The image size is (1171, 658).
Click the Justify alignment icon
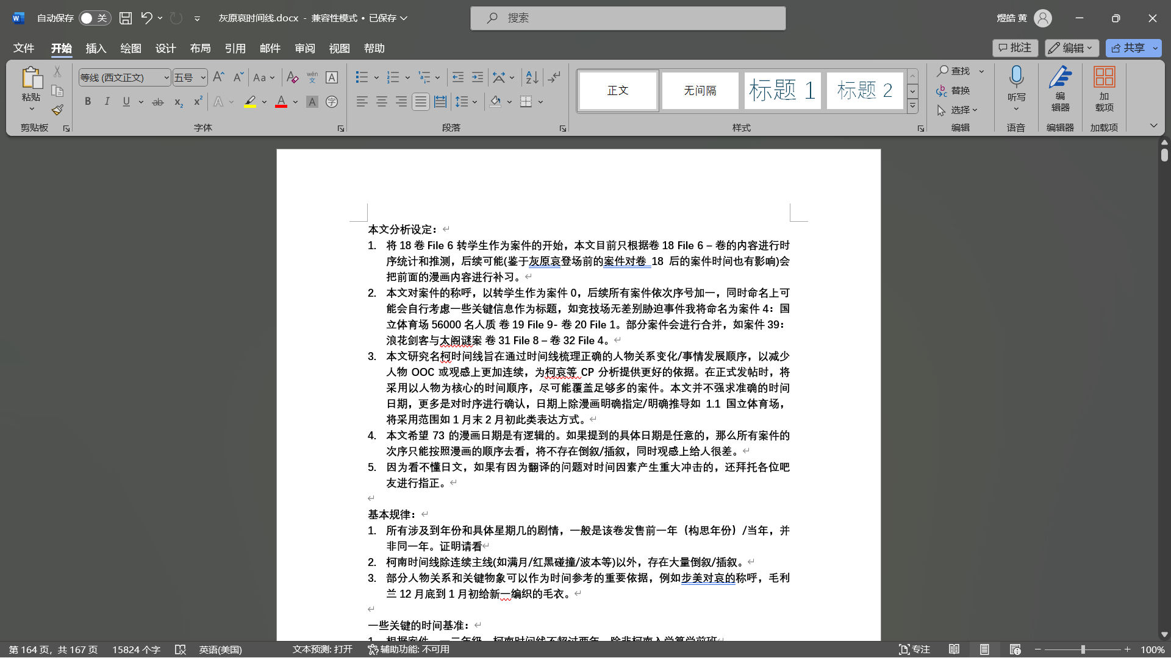point(420,102)
